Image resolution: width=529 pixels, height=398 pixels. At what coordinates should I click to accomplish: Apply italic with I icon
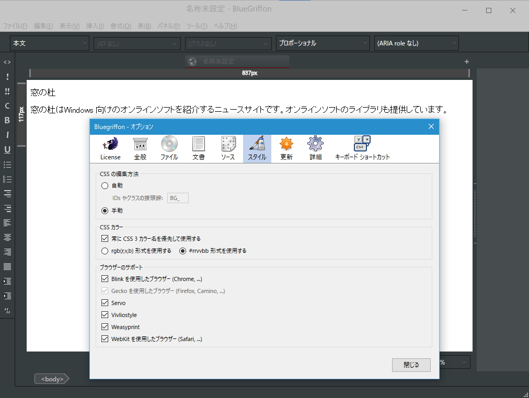tap(7, 135)
